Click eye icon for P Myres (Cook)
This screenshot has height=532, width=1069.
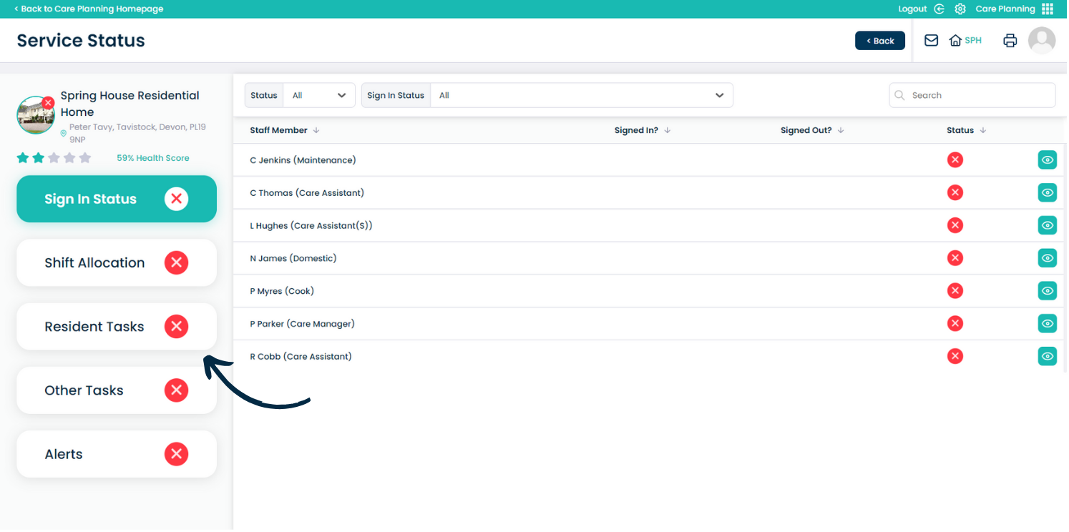(1047, 291)
